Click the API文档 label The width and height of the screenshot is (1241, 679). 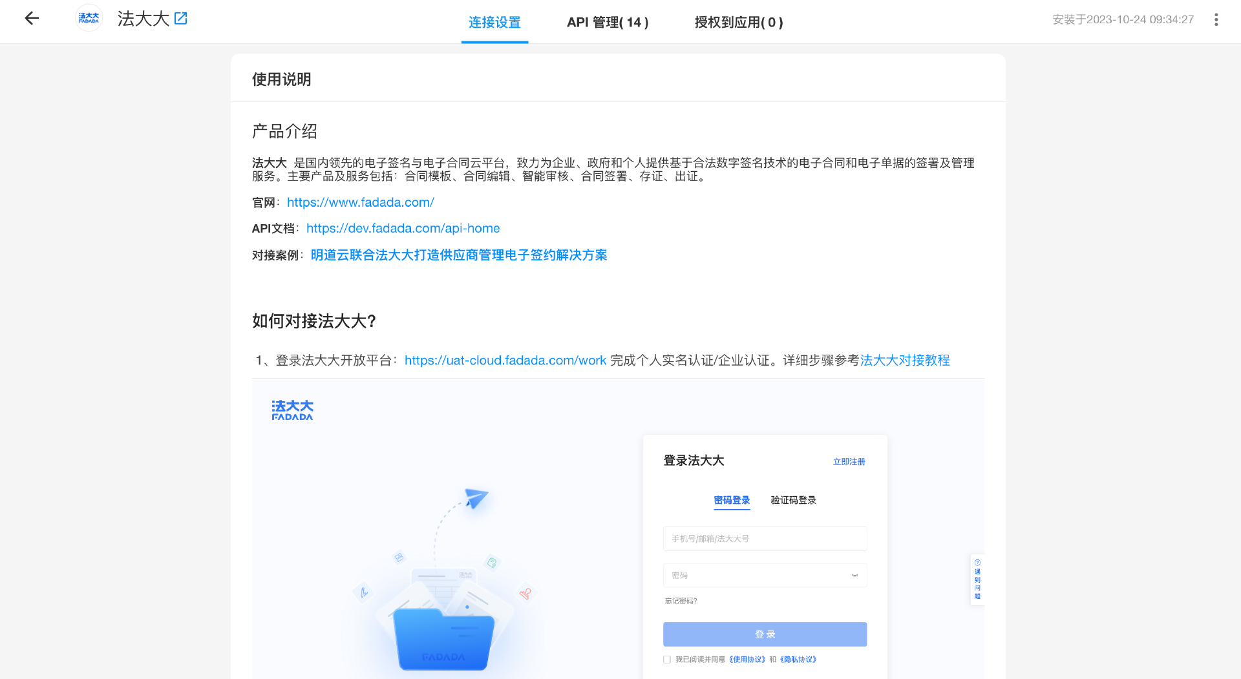[x=273, y=229]
